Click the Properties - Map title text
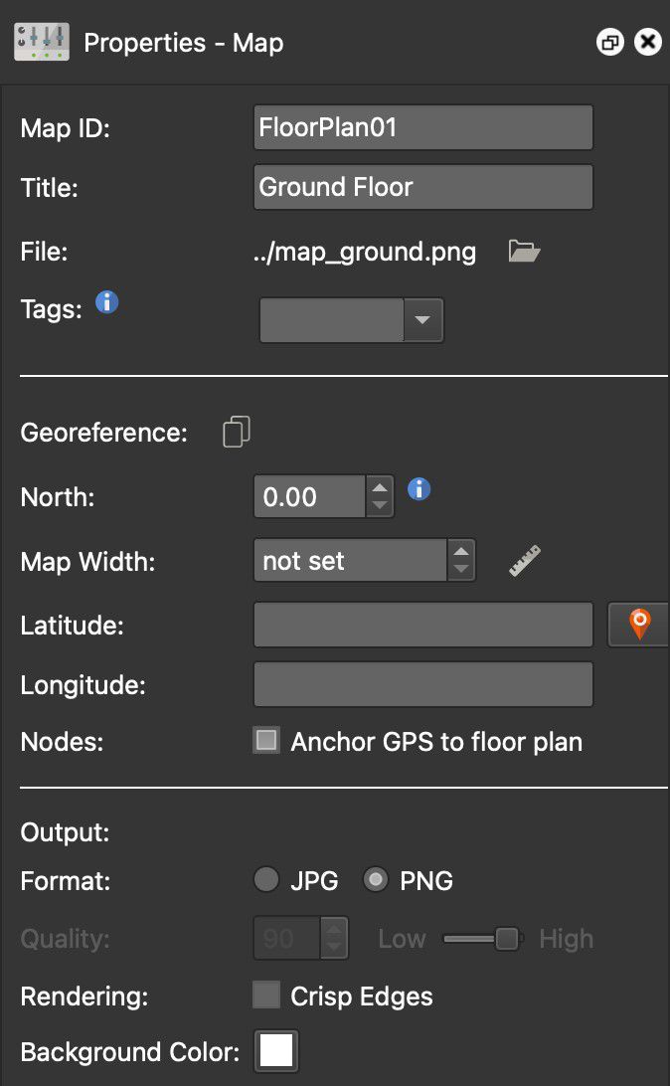670x1086 pixels. (x=184, y=43)
